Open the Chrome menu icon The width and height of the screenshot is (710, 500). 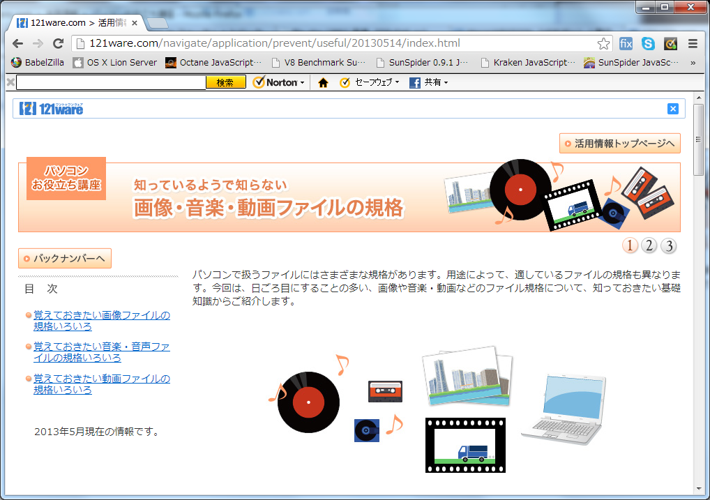click(x=693, y=43)
